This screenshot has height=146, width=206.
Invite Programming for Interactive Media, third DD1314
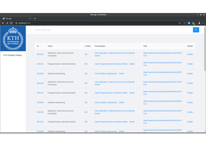[x=111, y=122]
